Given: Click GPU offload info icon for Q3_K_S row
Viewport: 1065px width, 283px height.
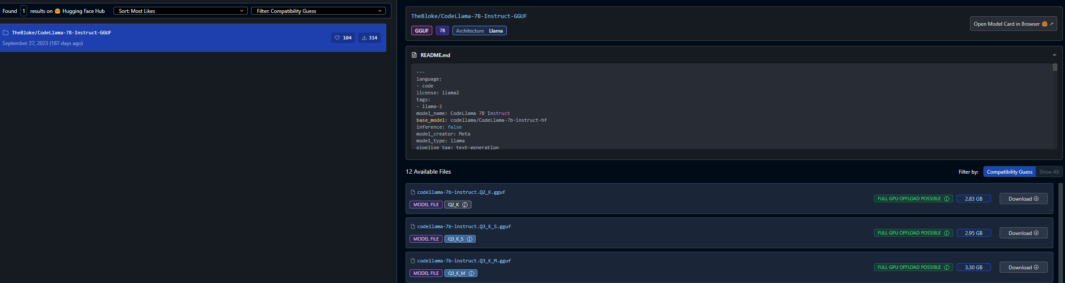Looking at the screenshot, I should pyautogui.click(x=946, y=233).
